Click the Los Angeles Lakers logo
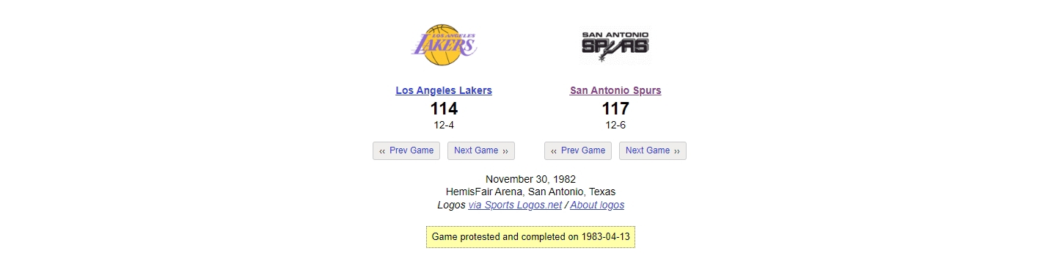 444,45
